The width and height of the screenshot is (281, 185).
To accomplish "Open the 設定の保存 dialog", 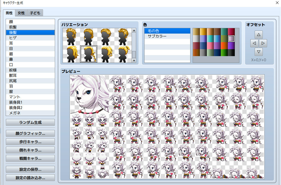I will (30, 169).
